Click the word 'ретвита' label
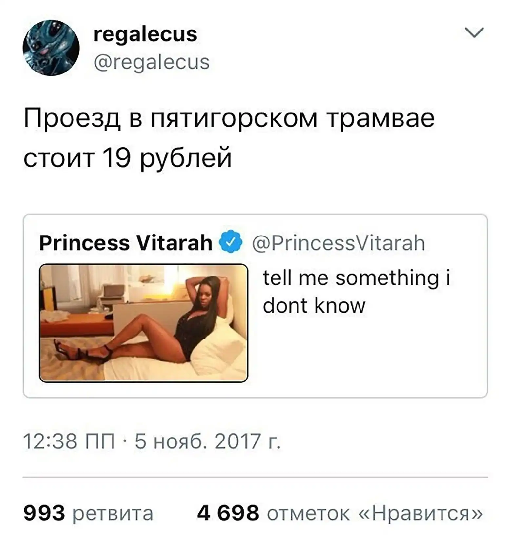 tap(113, 514)
